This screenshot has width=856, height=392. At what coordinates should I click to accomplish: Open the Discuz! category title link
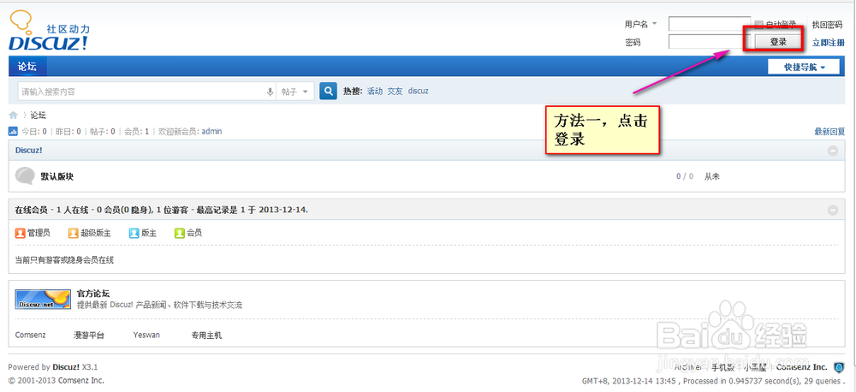tap(29, 150)
